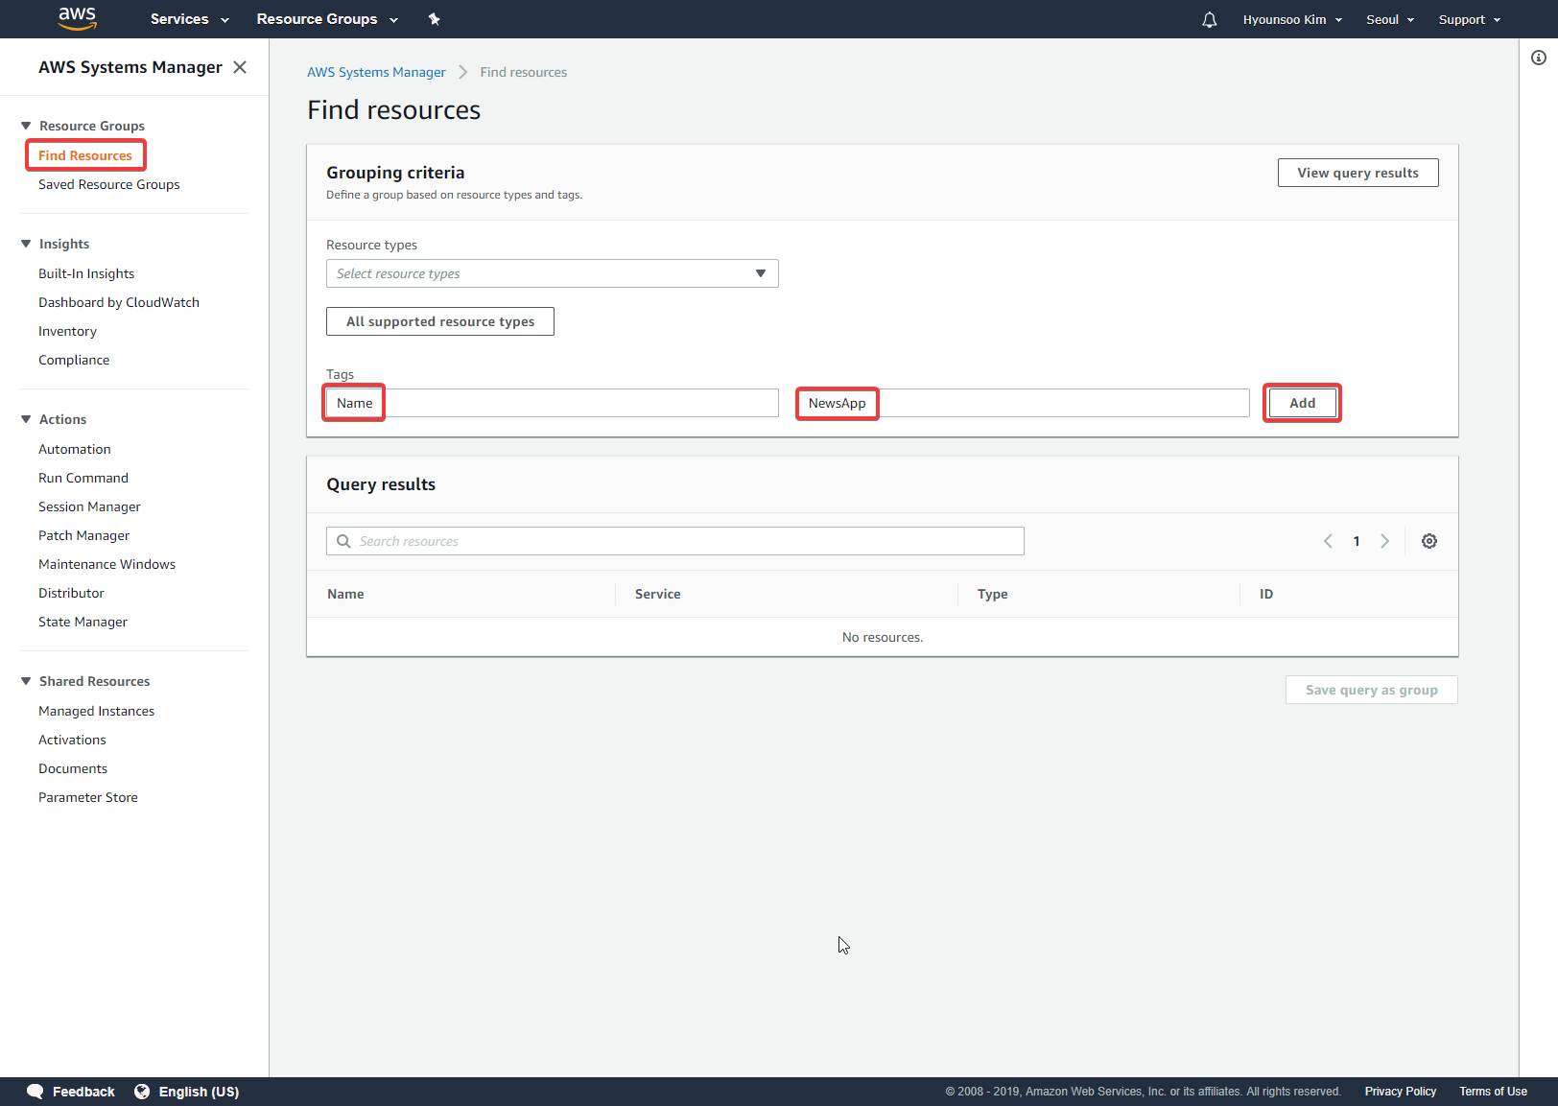Focus the tag value field containing NewsApp
1558x1106 pixels.
click(1024, 403)
